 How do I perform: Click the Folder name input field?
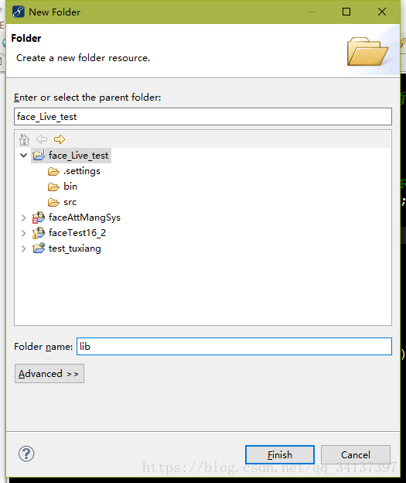234,347
